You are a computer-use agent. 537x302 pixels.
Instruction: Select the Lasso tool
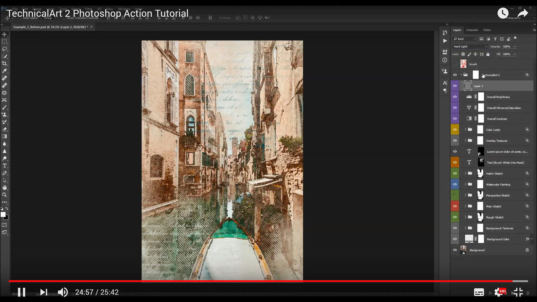coord(5,49)
